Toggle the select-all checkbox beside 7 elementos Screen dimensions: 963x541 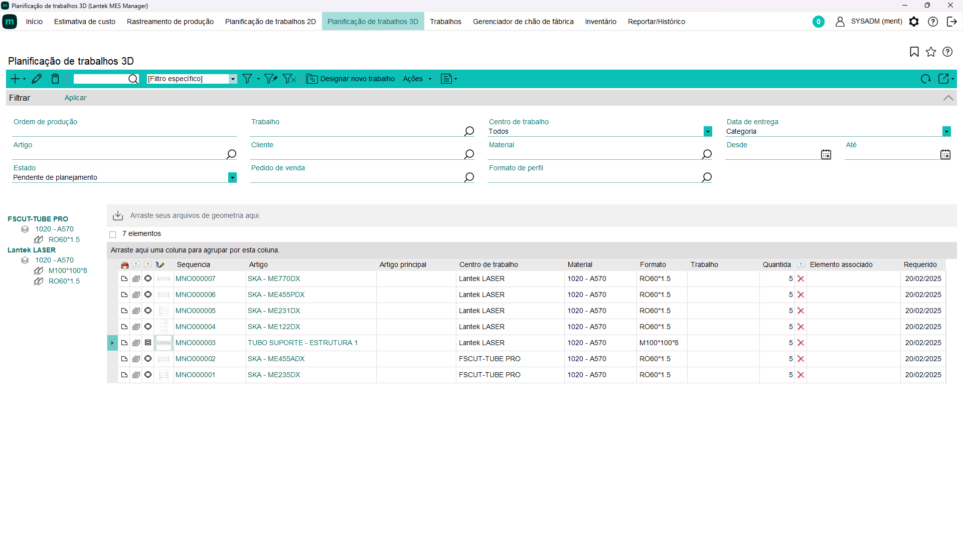[x=113, y=234]
